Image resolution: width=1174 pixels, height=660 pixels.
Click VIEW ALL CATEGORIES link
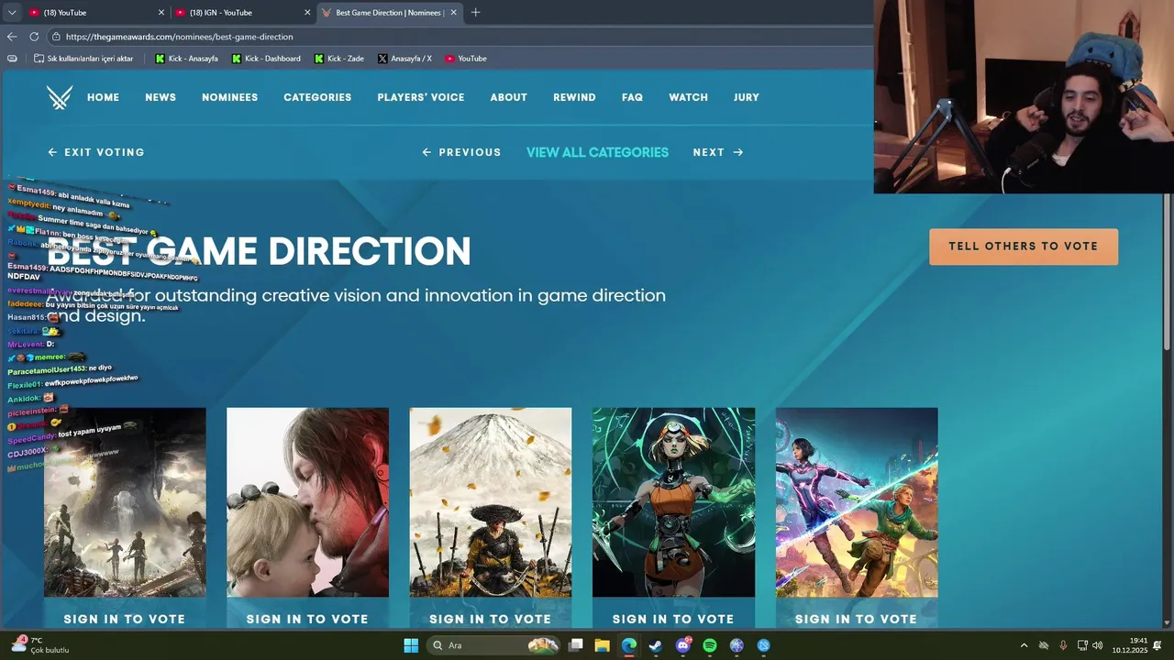(x=597, y=152)
